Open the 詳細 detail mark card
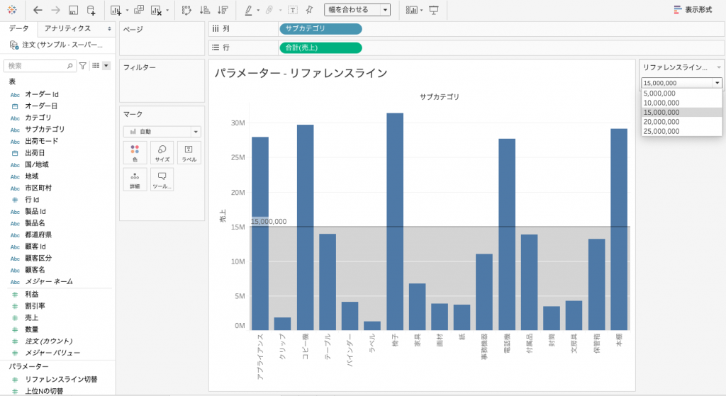Image resolution: width=726 pixels, height=396 pixels. (135, 180)
